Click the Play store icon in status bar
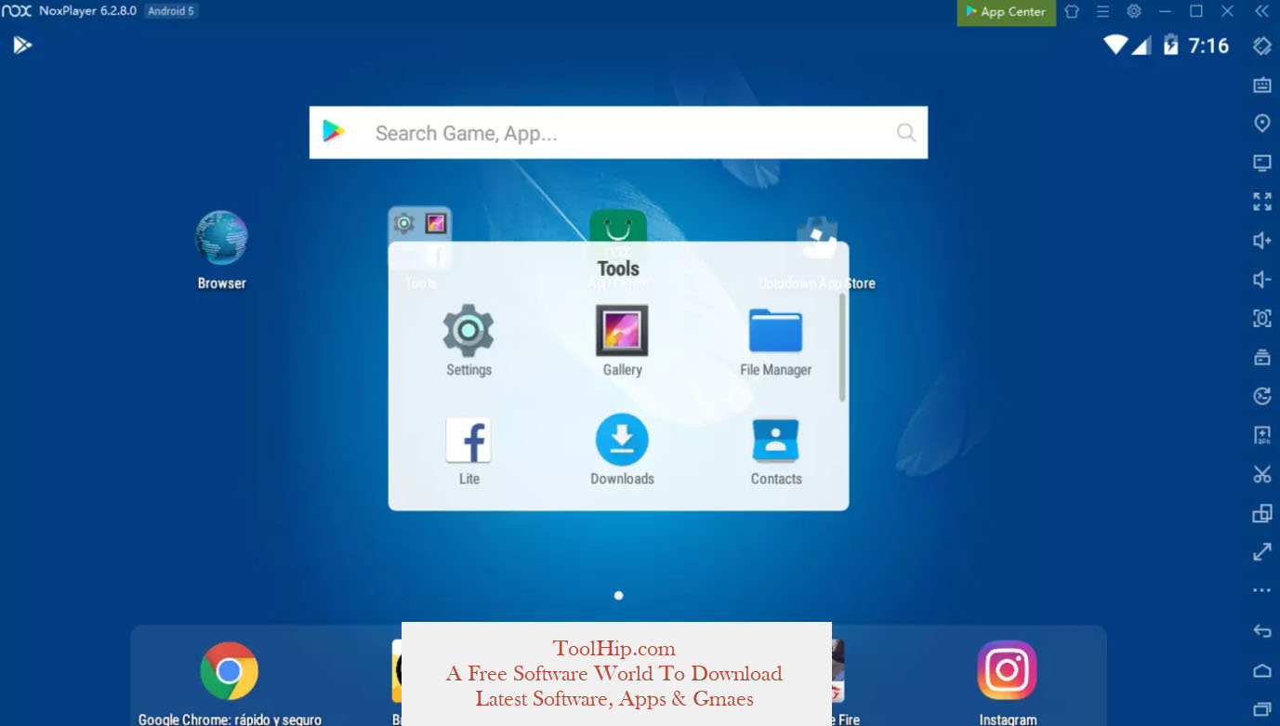This screenshot has width=1280, height=726. click(x=22, y=45)
